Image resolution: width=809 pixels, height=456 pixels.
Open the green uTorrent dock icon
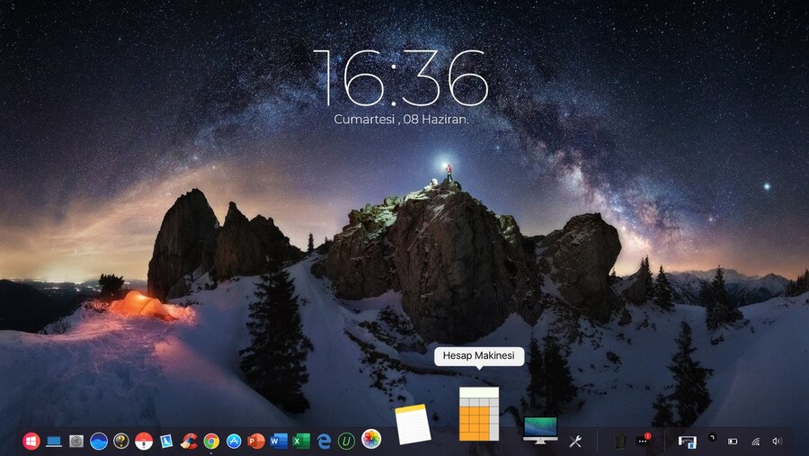tap(346, 441)
